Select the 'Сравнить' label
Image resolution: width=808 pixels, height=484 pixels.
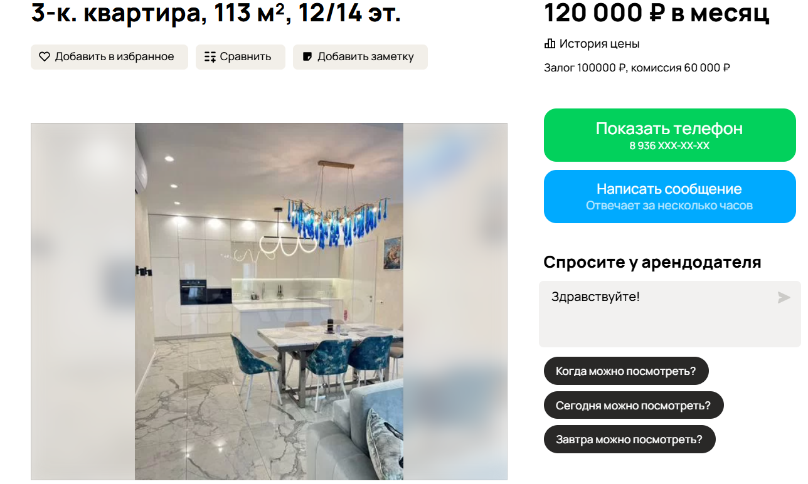pos(245,56)
